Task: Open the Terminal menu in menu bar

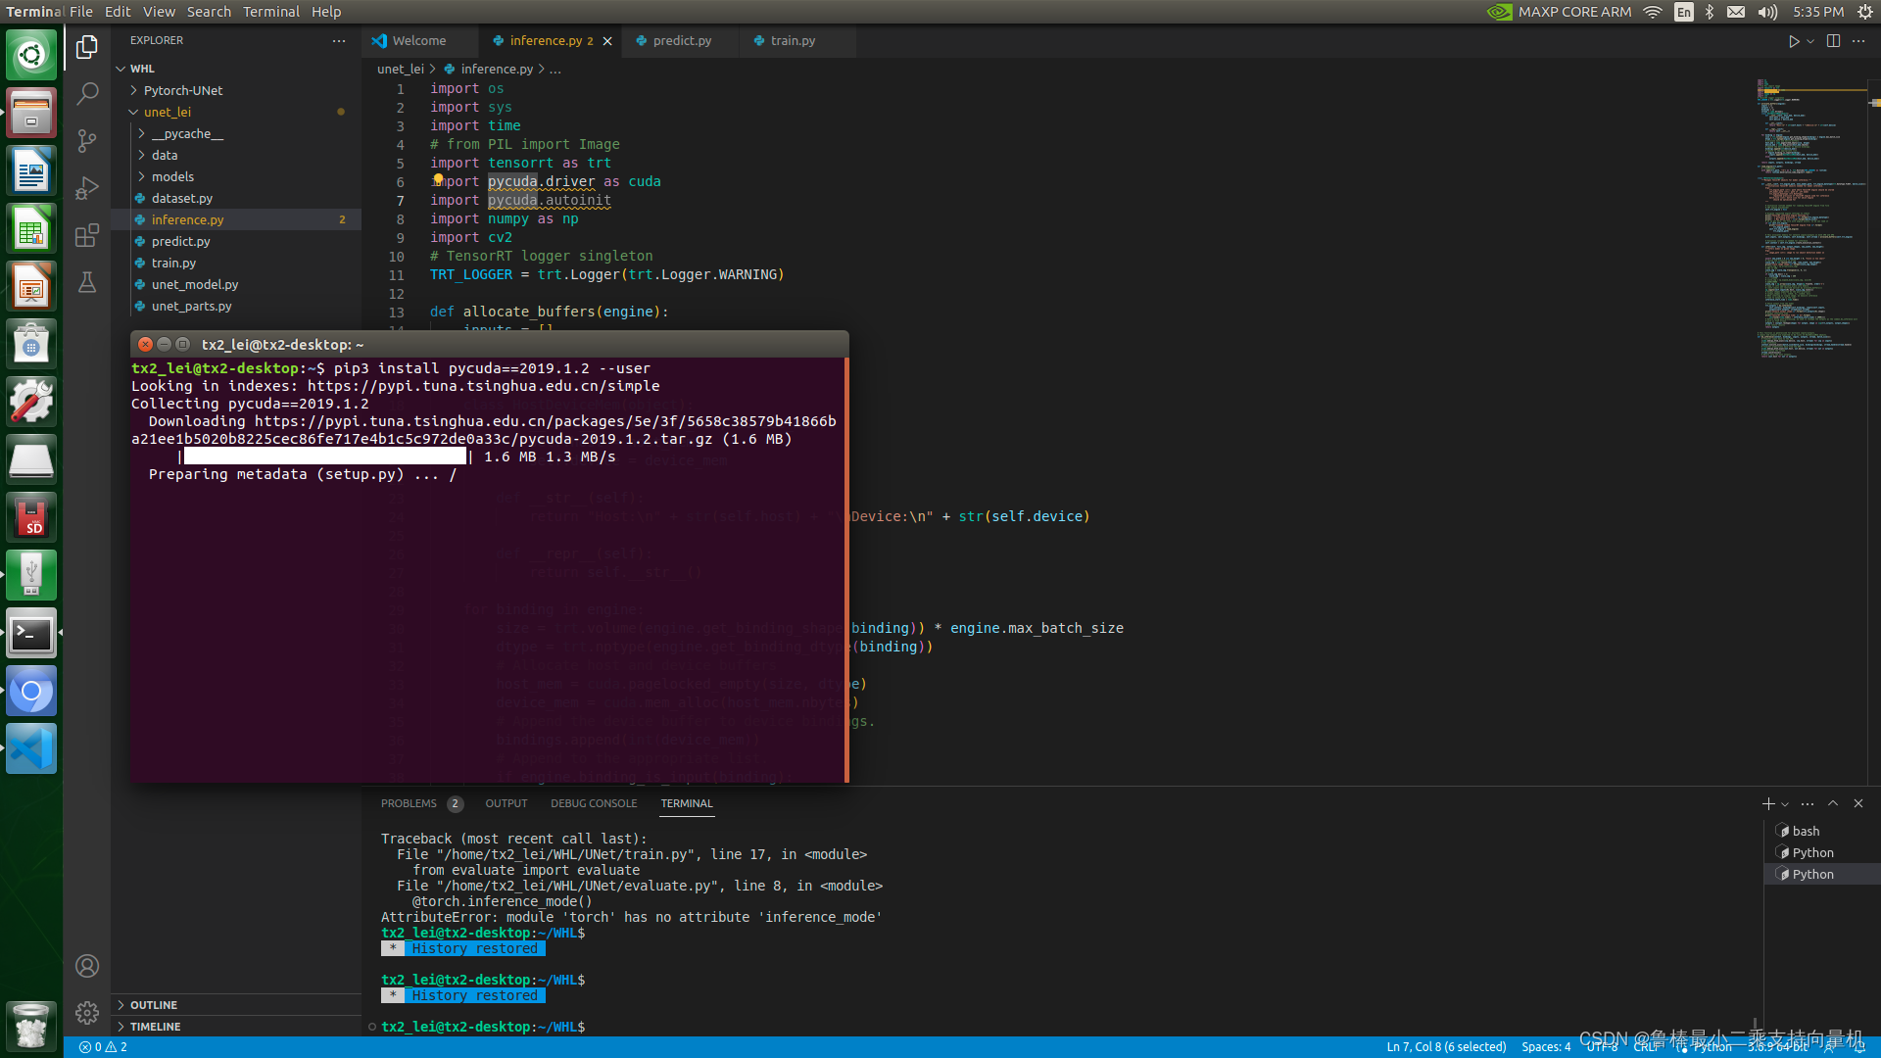Action: [271, 12]
